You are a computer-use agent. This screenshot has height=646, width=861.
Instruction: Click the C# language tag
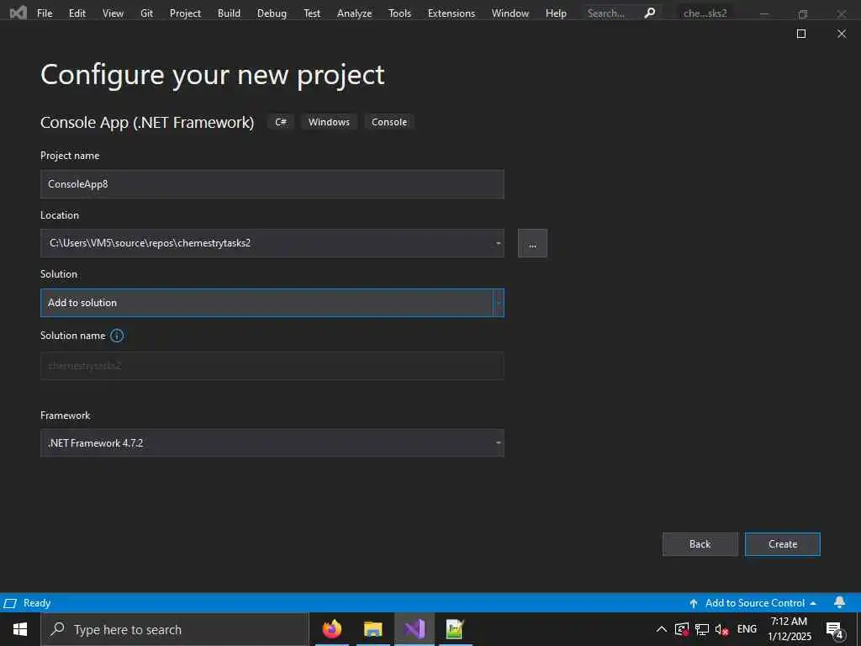click(x=281, y=122)
